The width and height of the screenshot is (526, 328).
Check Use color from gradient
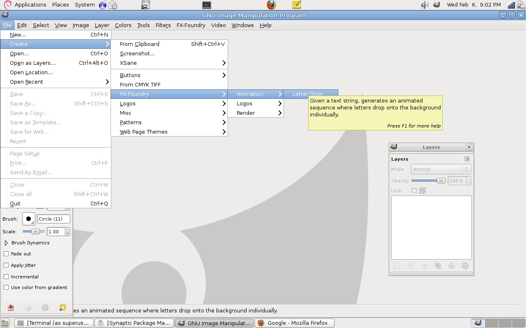[x=6, y=287]
